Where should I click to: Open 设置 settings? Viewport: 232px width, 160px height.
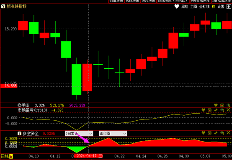pos(221,7)
